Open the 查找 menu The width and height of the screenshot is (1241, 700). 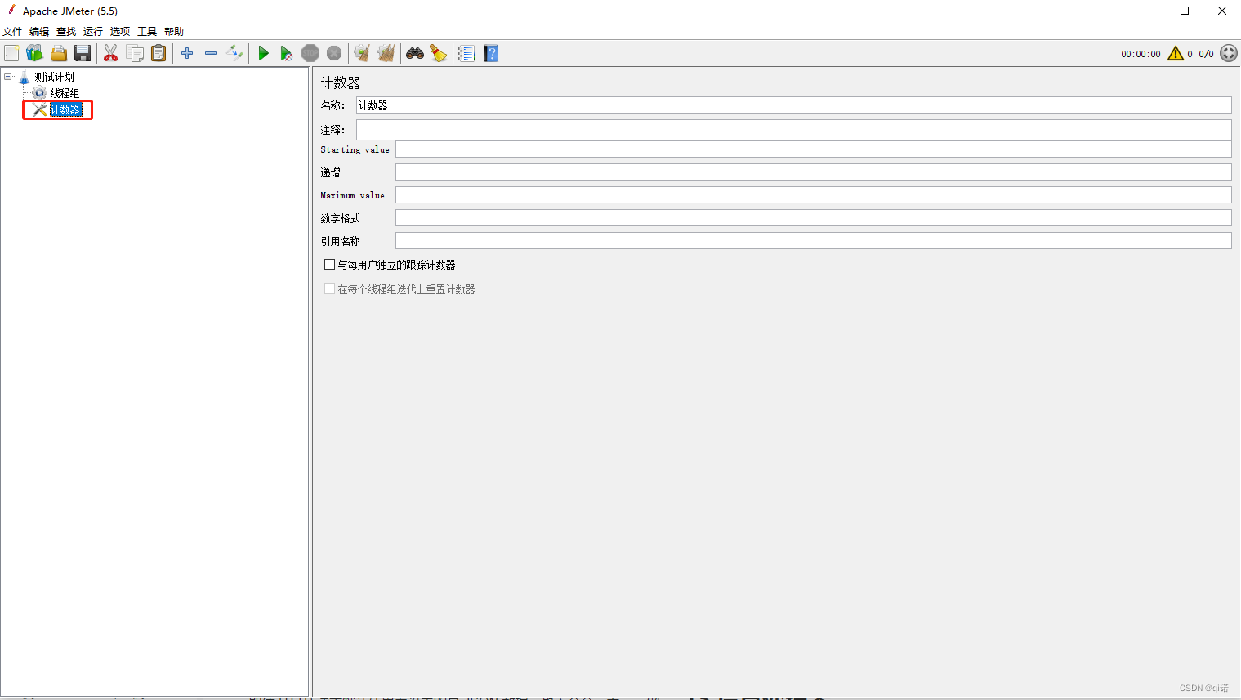[x=66, y=31]
